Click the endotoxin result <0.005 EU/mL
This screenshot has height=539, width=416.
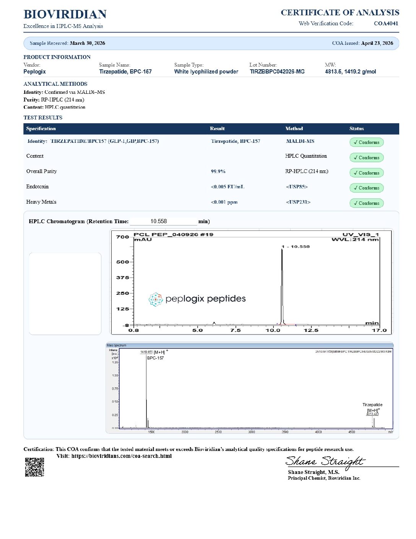pos(227,187)
